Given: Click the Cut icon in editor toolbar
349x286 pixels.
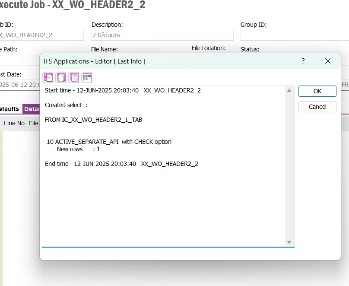Looking at the screenshot, I should (48, 77).
